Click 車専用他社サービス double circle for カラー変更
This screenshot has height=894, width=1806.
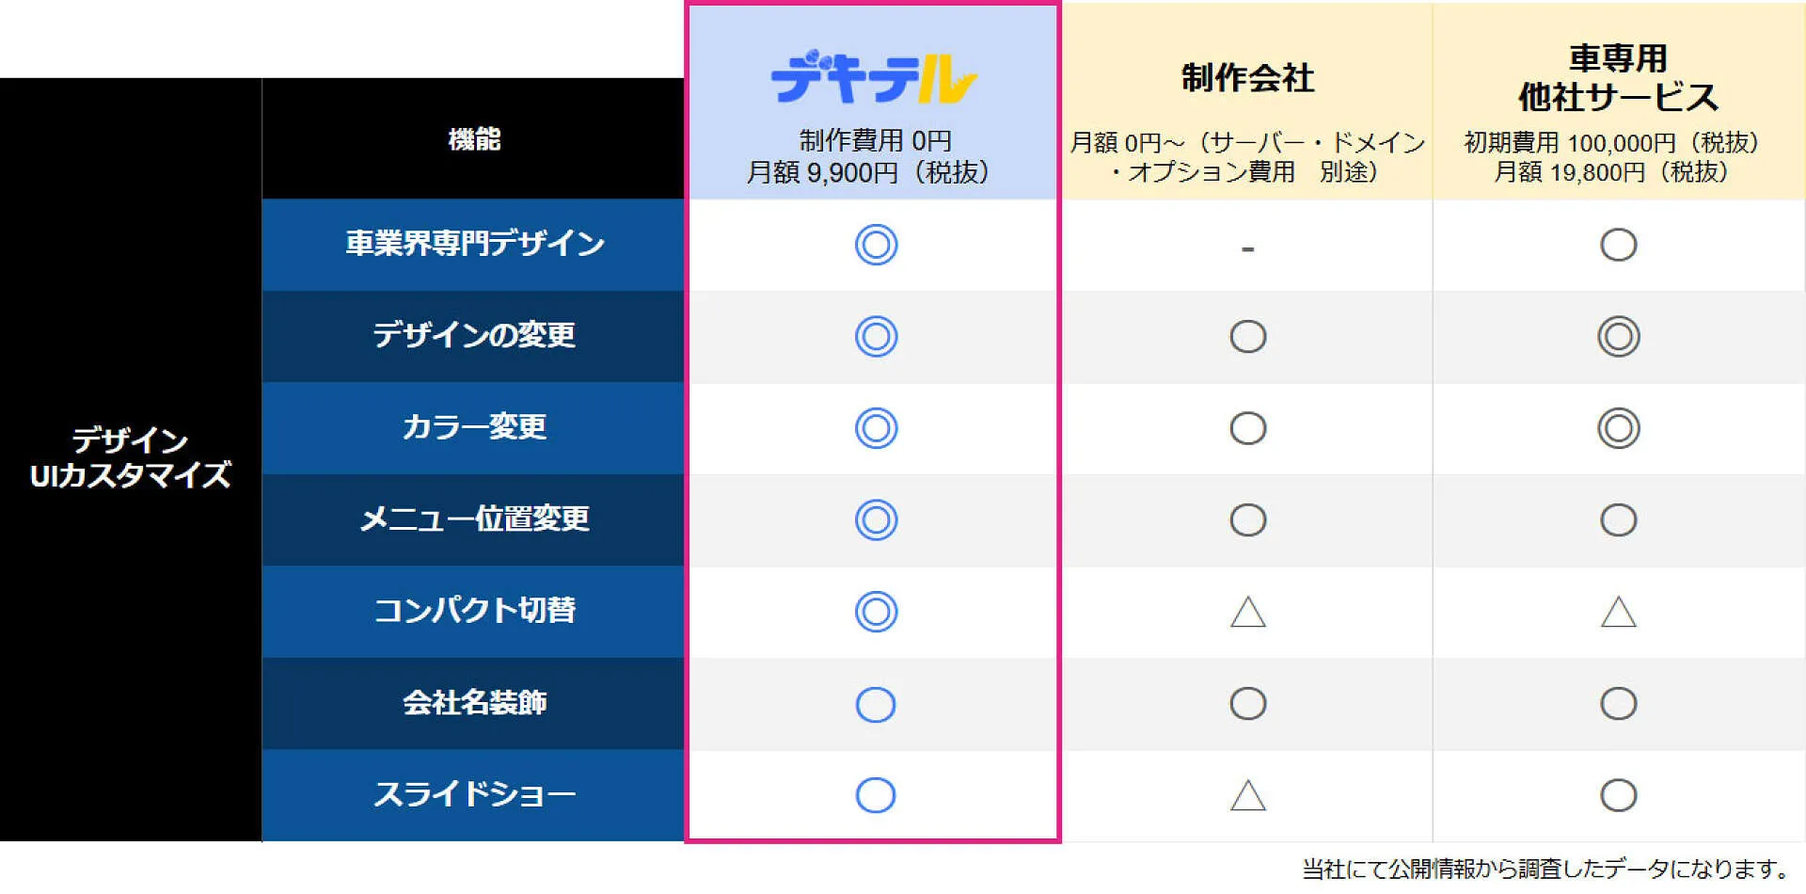(x=1618, y=428)
